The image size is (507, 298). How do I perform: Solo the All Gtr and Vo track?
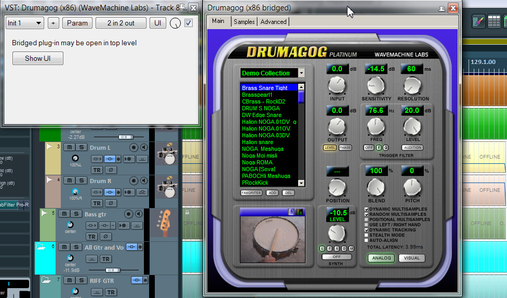[76, 247]
